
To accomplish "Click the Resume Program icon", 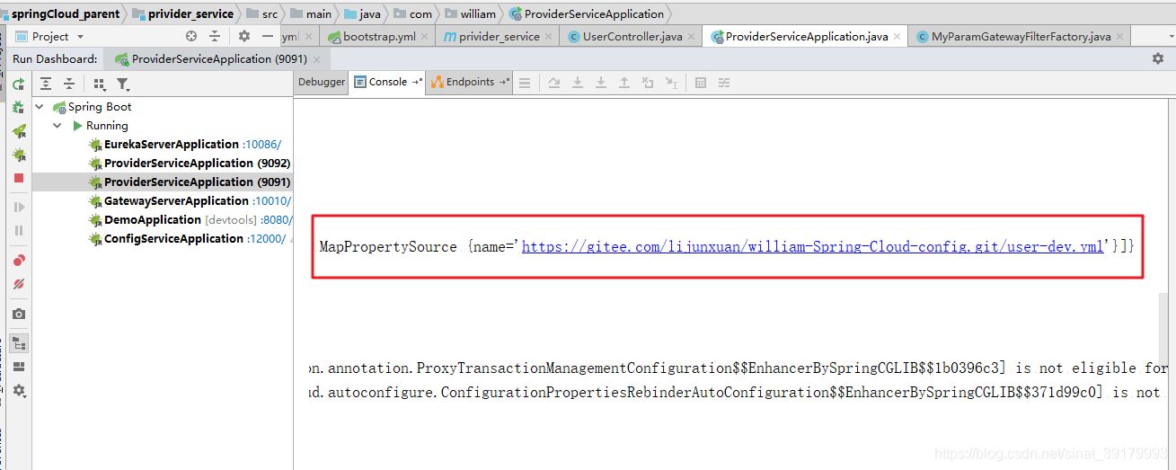I will click(19, 207).
